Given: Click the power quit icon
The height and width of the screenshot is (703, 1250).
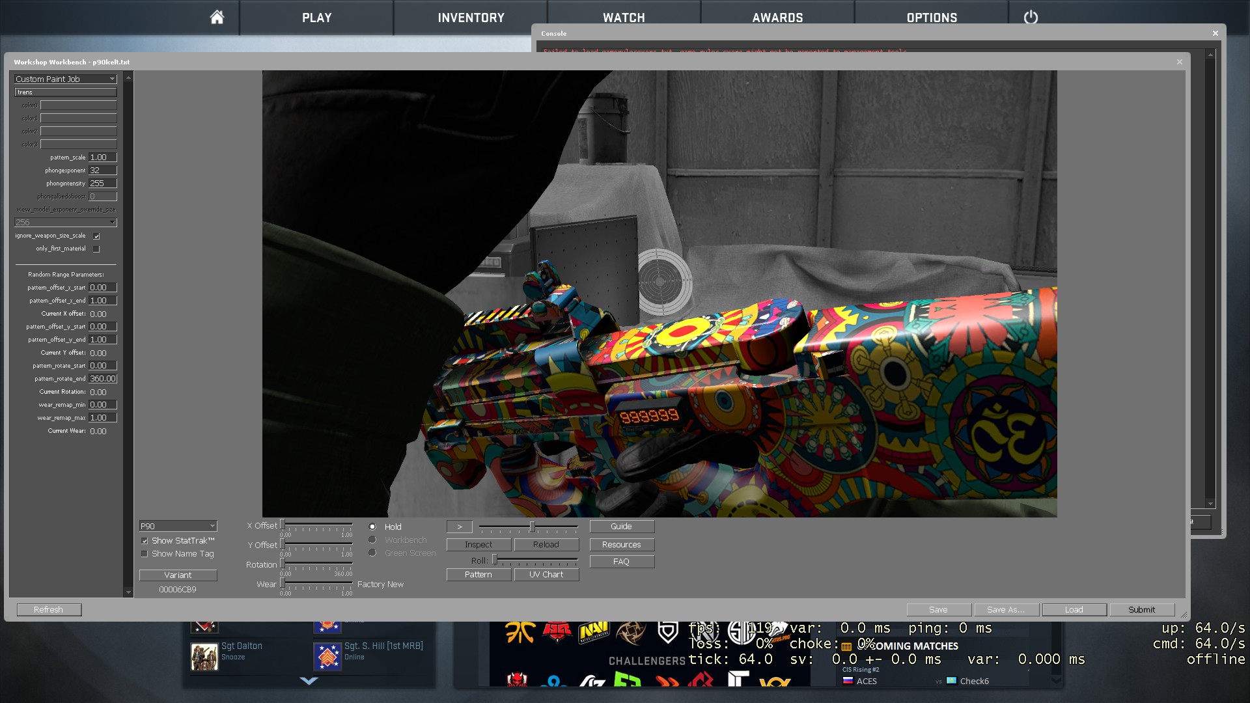Looking at the screenshot, I should pyautogui.click(x=1031, y=18).
